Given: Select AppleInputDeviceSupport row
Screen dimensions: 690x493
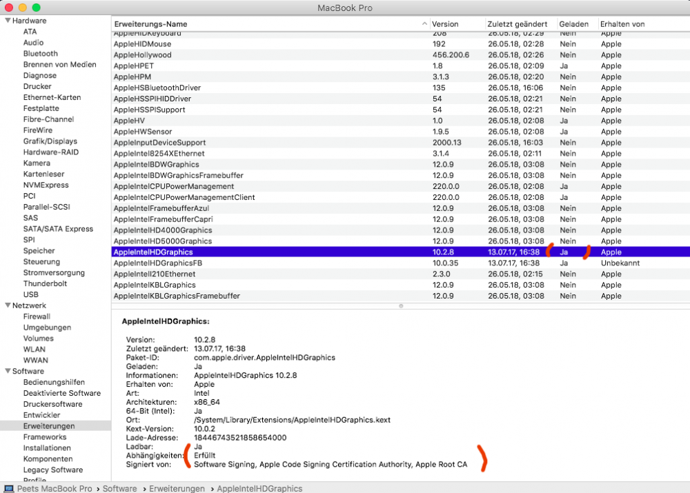Looking at the screenshot, I should 400,143.
